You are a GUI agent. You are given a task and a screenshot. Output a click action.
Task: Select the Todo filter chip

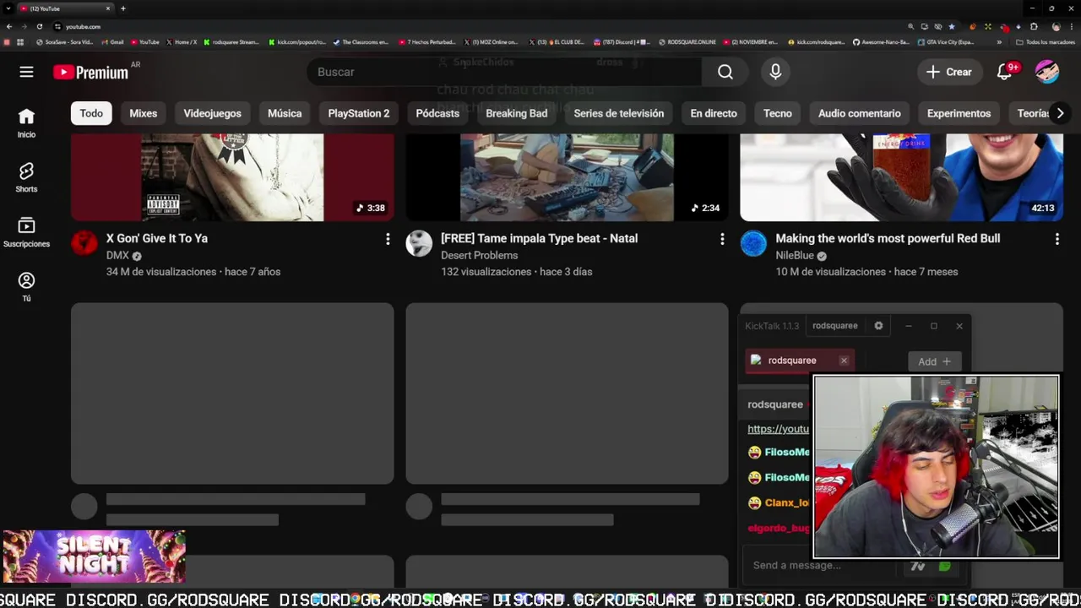(x=91, y=113)
